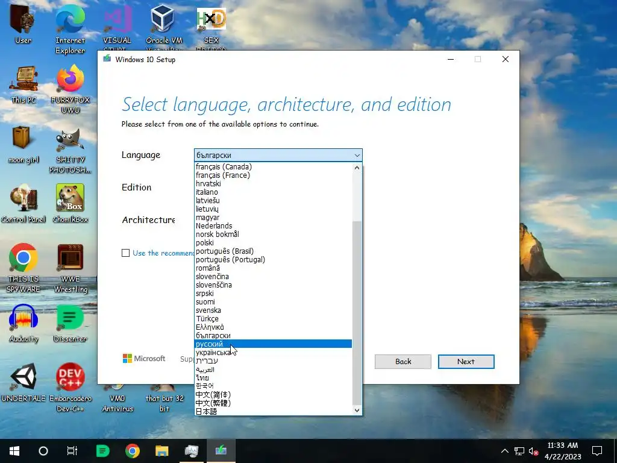Select polski in the language list
This screenshot has width=617, height=463.
click(273, 243)
